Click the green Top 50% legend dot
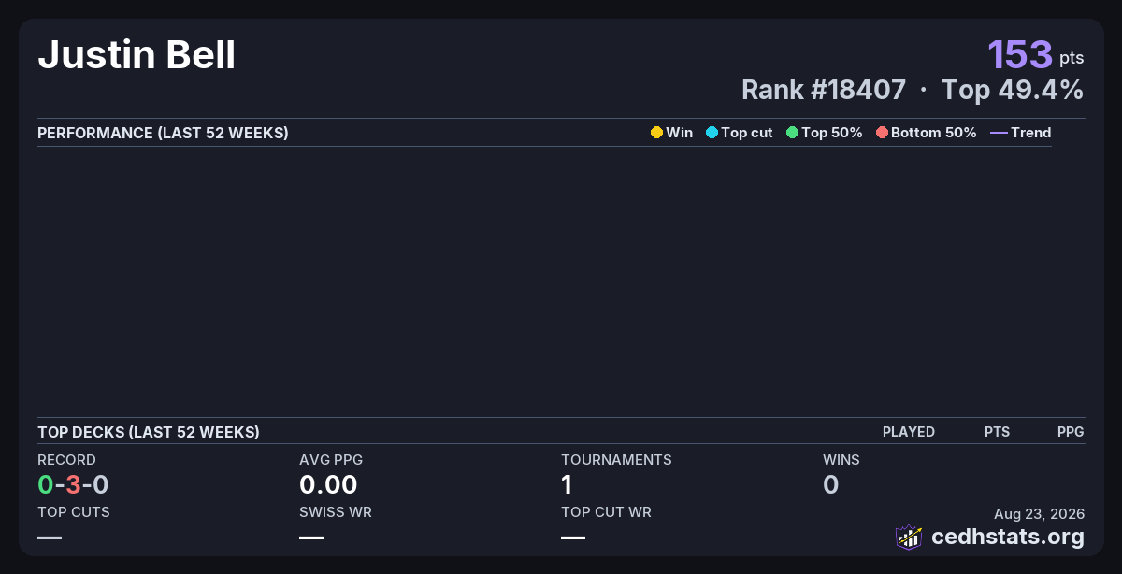Screen dimensions: 1122x574 point(792,133)
